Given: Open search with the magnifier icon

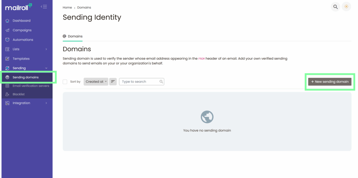Looking at the screenshot, I should tap(335, 7).
